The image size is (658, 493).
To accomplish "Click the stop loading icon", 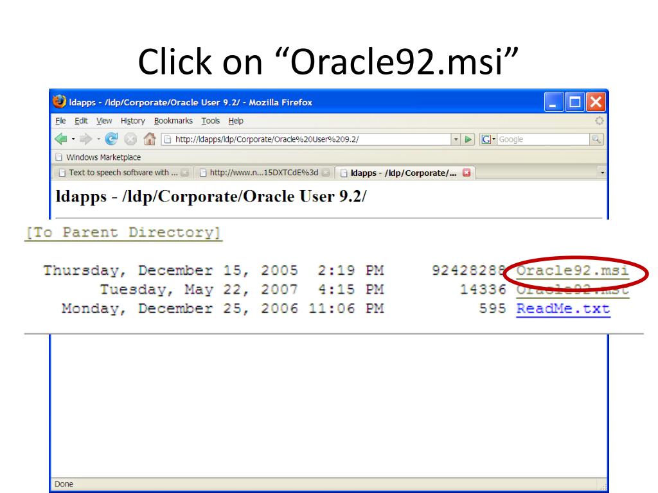I will (x=130, y=139).
